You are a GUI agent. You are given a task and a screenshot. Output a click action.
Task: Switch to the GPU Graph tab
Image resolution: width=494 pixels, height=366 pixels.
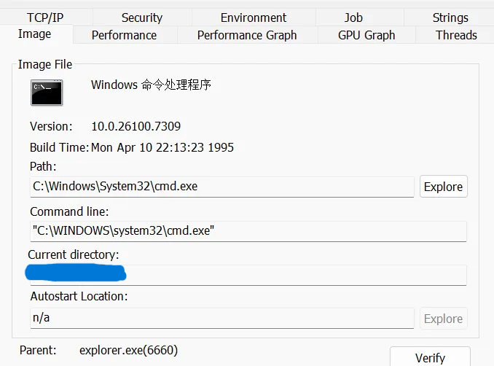point(366,35)
